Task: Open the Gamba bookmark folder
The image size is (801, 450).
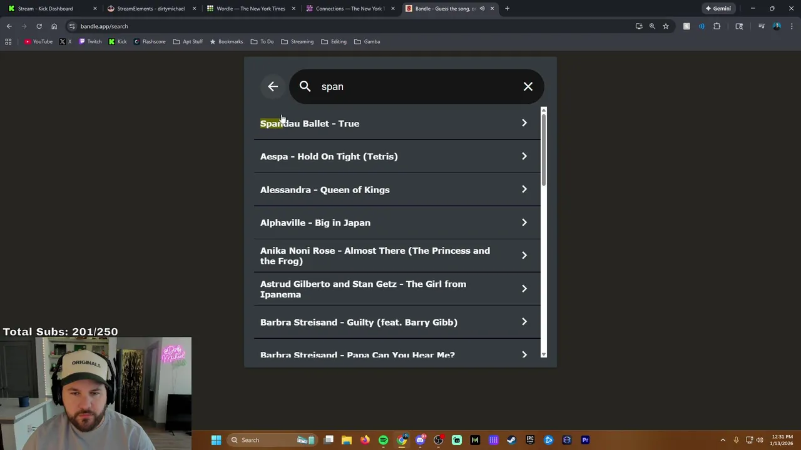Action: click(x=367, y=41)
